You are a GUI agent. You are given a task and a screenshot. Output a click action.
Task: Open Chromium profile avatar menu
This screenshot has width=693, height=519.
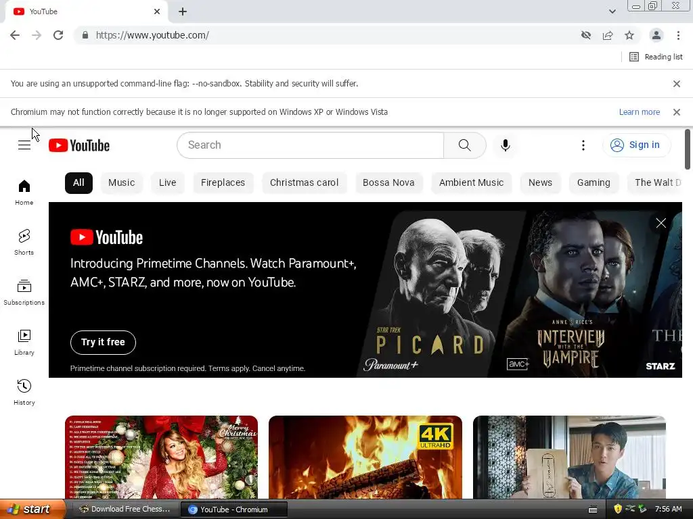656,35
